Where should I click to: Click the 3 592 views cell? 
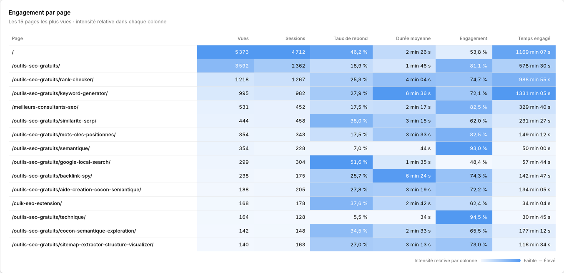pyautogui.click(x=226, y=66)
